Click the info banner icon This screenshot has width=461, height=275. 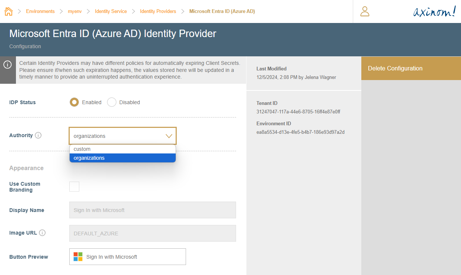click(7, 64)
